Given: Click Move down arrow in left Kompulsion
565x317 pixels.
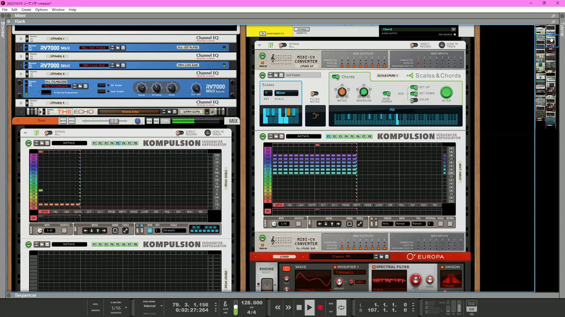Looking at the screenshot, I should [92, 230].
